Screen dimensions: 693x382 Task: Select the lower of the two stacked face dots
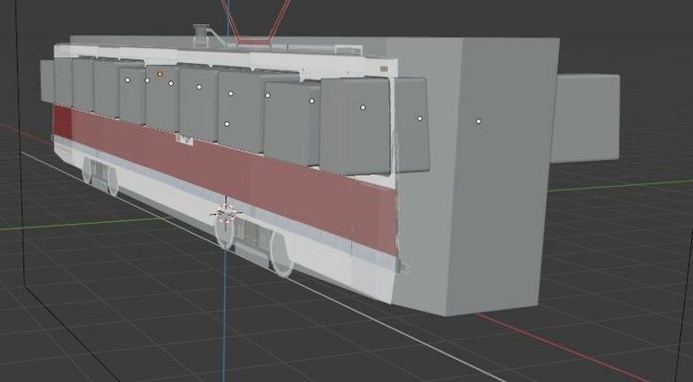(x=226, y=124)
